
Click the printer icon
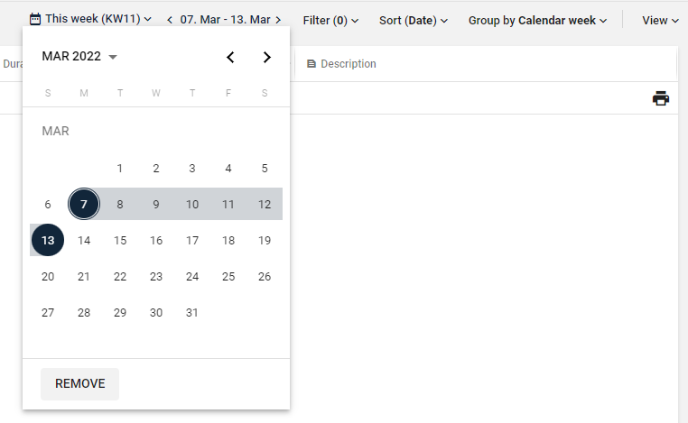(x=661, y=98)
